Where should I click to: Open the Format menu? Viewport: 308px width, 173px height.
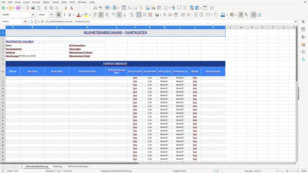[x=36, y=2]
